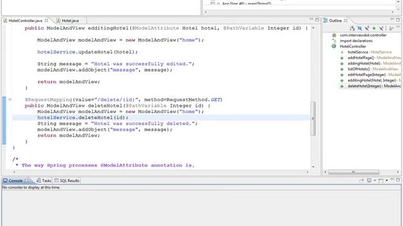403x226 pixels.
Task: Click the top panel scrollbar left arrow
Action: [x=206, y=12]
